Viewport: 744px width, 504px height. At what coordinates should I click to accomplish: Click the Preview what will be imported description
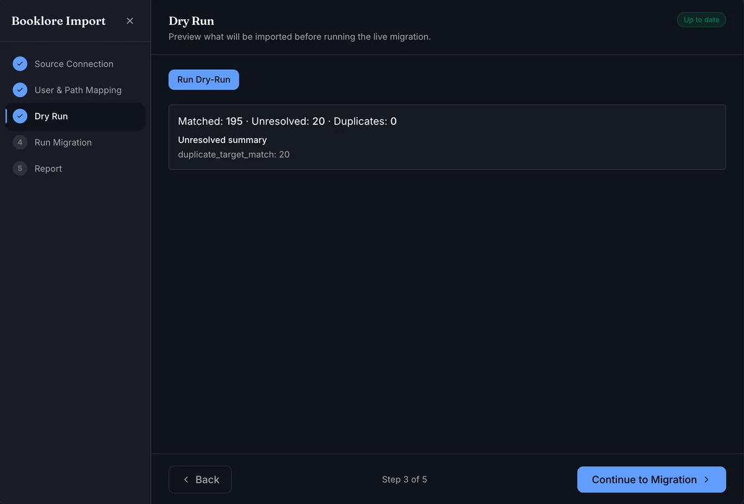point(300,37)
